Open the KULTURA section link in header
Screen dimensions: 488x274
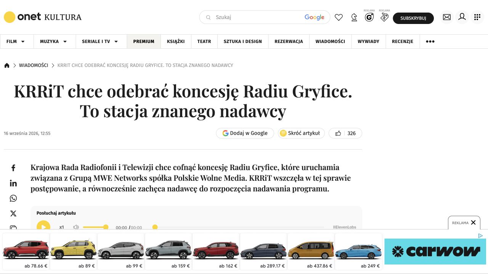pos(63,17)
